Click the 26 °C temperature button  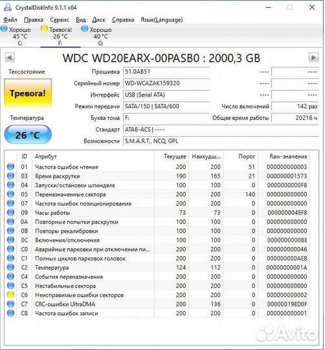pos(28,135)
